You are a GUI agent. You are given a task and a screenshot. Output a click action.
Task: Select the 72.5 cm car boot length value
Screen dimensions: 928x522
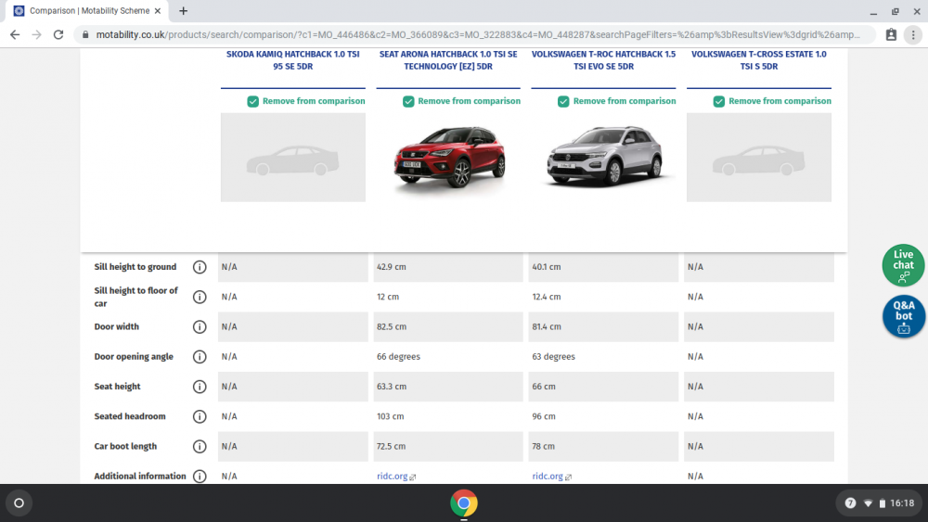coord(392,446)
